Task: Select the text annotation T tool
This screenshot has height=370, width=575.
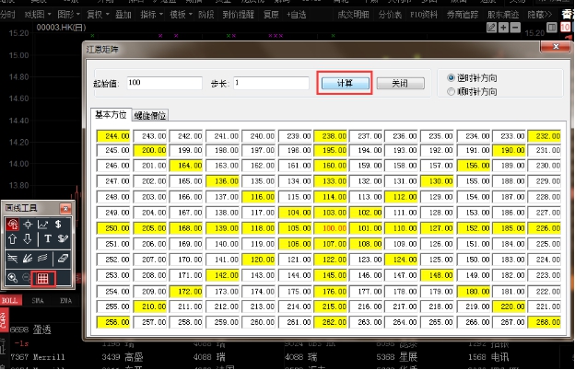Action: 47,240
